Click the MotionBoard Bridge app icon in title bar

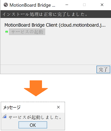pyautogui.click(x=6, y=5)
